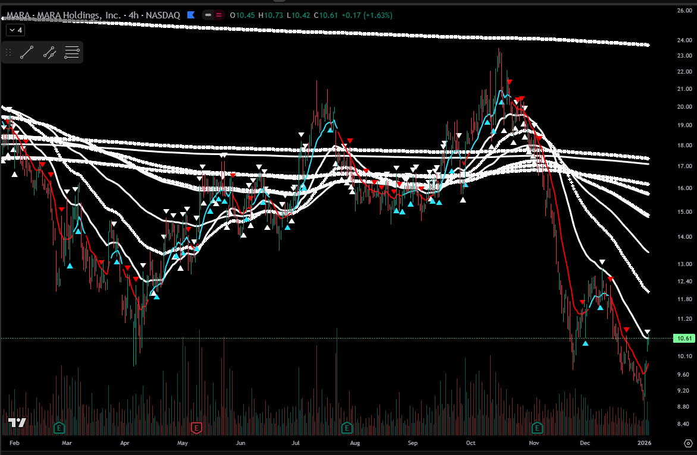Click the Aug label on time axis
This screenshot has width=697, height=455.
pyautogui.click(x=354, y=443)
